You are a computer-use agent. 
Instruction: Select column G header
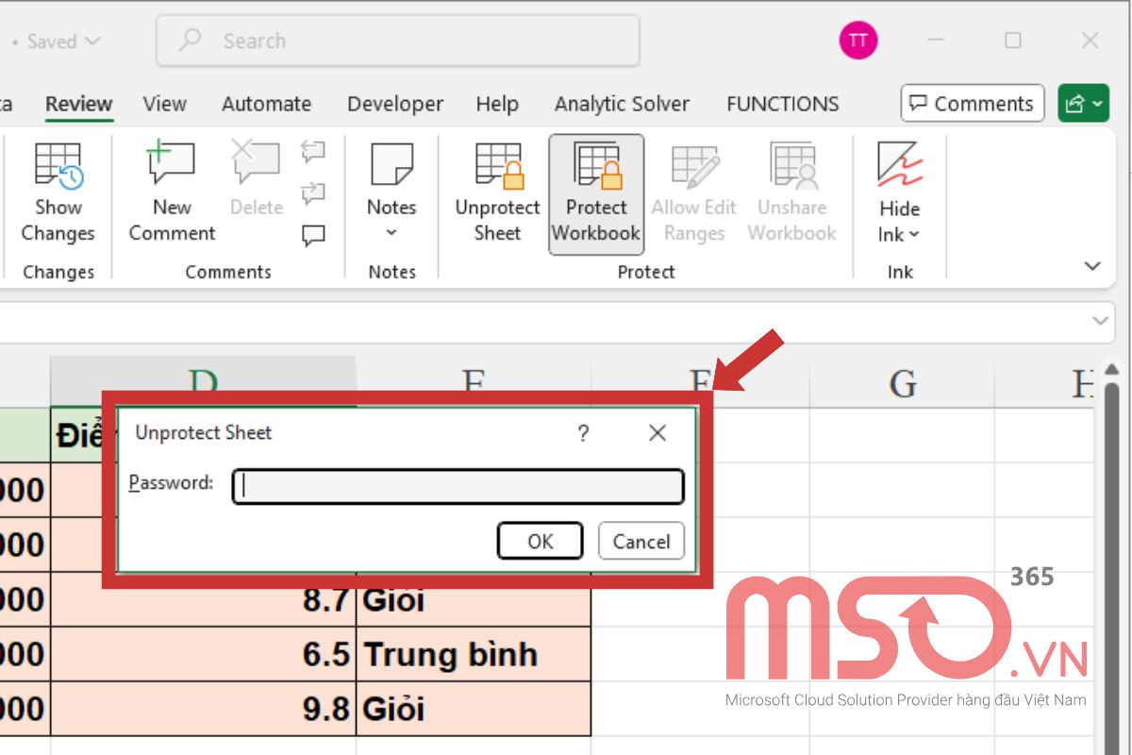[902, 382]
